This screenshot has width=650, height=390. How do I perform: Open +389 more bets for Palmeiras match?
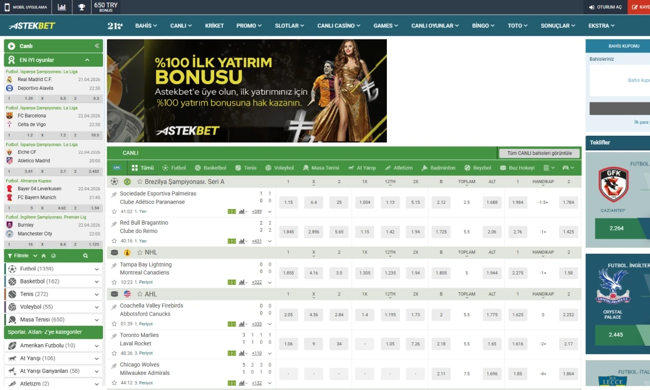click(257, 212)
